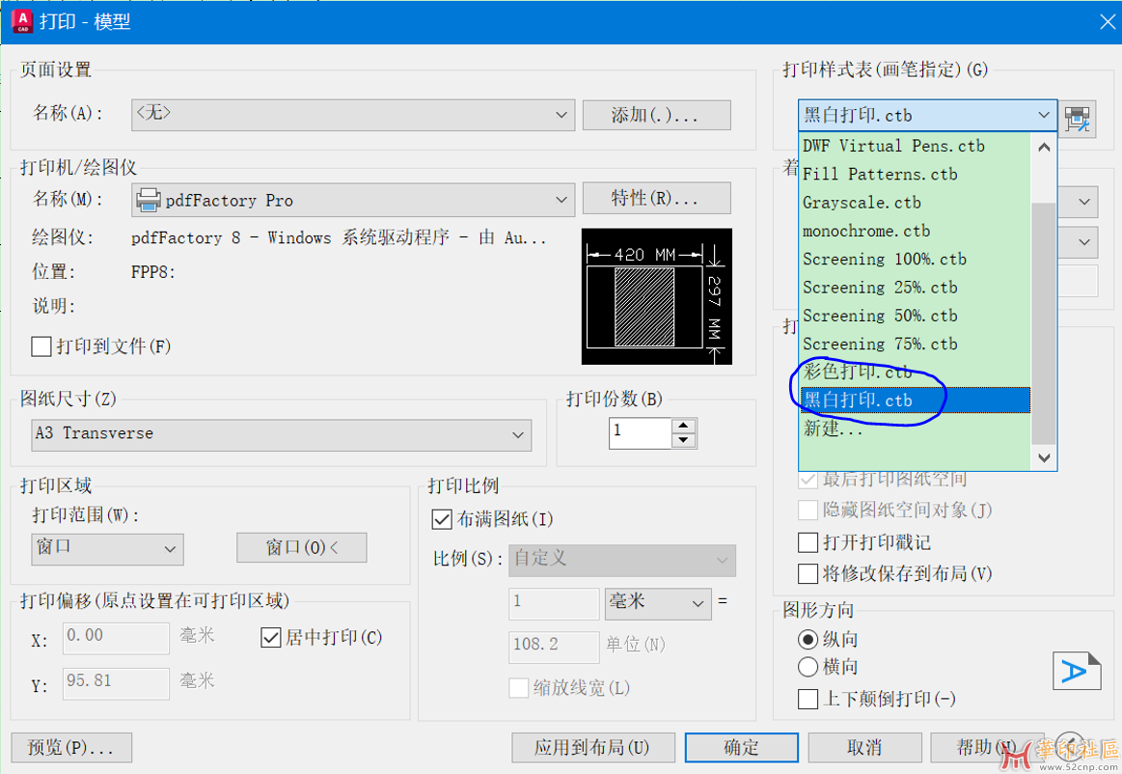This screenshot has width=1122, height=774.
Task: Click the 特性(R)... button
Action: pyautogui.click(x=656, y=199)
